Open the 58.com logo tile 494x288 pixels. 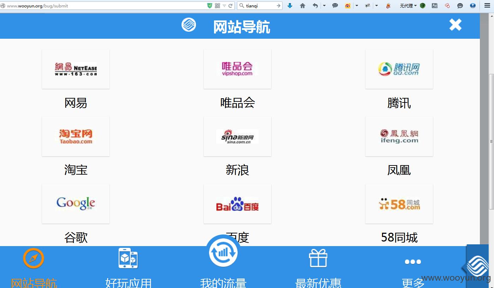click(x=399, y=204)
